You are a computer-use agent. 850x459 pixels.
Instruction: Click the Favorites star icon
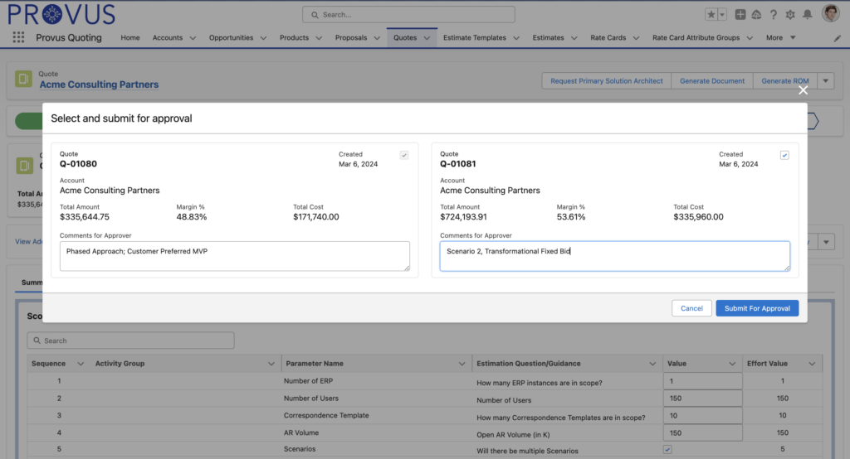point(711,14)
